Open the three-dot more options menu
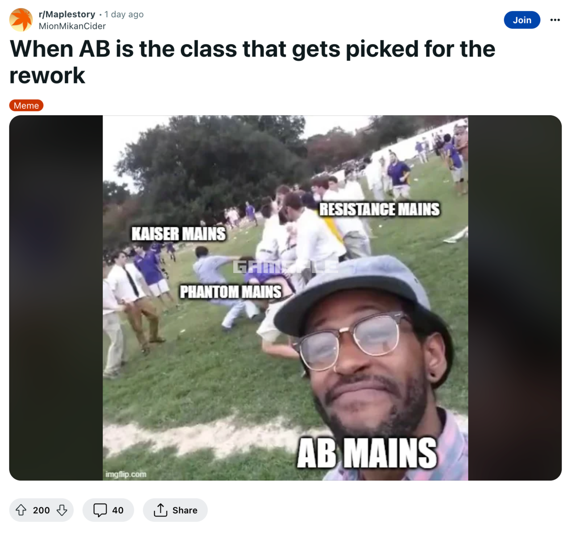The width and height of the screenshot is (571, 534). point(555,20)
